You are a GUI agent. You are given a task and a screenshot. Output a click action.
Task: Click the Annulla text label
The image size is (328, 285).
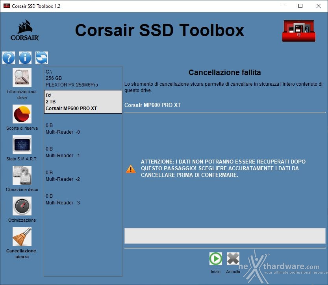[233, 272]
